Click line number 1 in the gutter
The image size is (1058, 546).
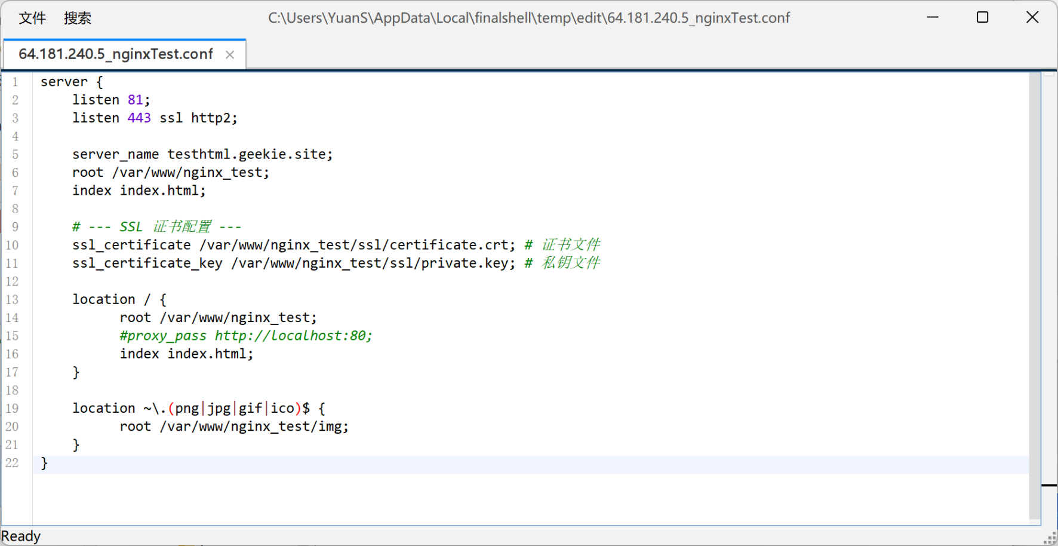15,82
